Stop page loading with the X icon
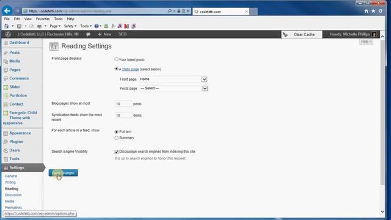 tap(188, 11)
